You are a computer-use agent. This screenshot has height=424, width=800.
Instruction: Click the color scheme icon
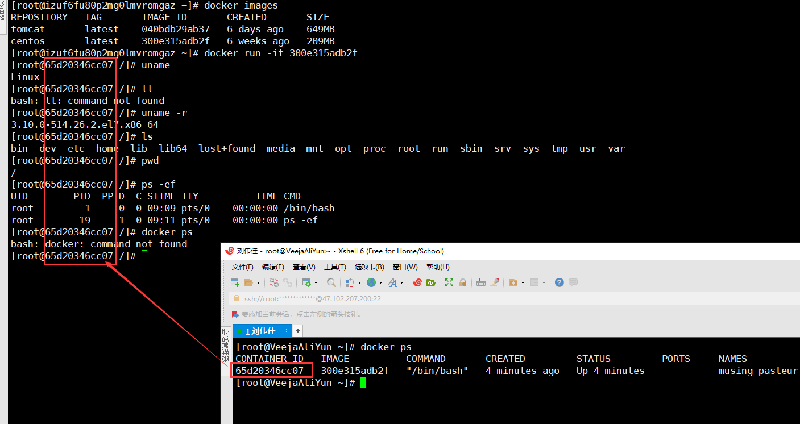point(350,282)
